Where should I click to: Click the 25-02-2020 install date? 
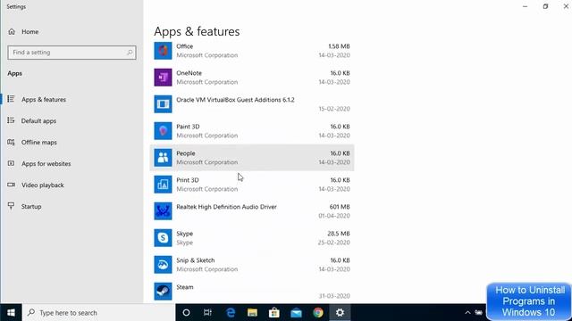click(333, 243)
